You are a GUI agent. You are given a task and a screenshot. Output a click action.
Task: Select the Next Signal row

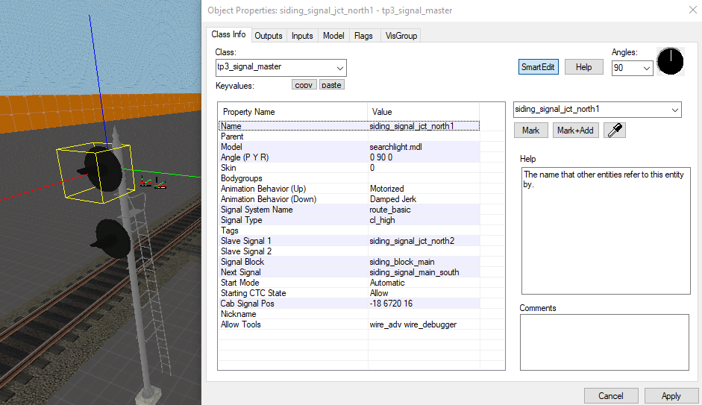pos(349,272)
